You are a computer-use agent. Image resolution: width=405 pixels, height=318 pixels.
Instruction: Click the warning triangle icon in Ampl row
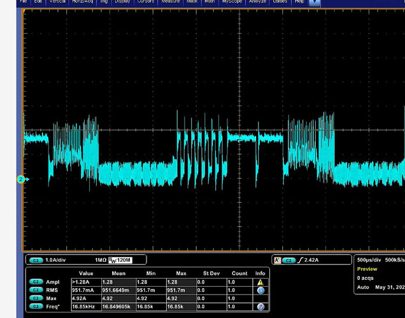[x=260, y=282]
